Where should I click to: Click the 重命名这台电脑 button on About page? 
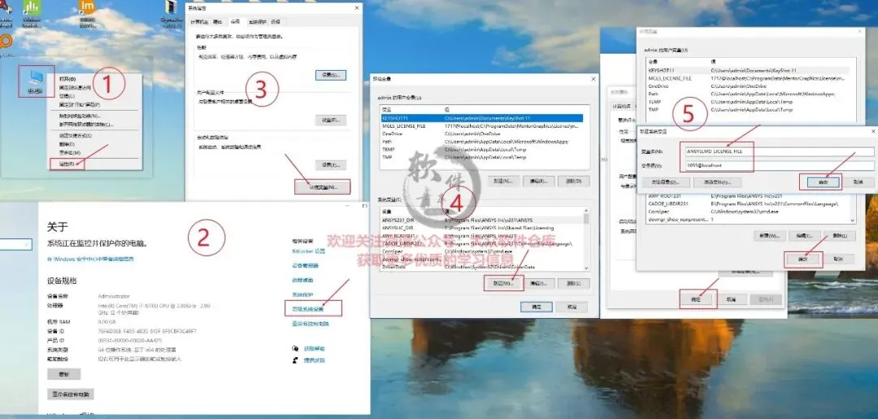71,395
